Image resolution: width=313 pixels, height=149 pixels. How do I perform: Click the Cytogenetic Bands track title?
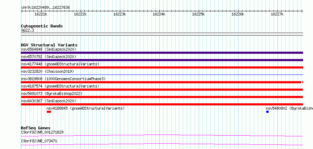[x=42, y=26]
